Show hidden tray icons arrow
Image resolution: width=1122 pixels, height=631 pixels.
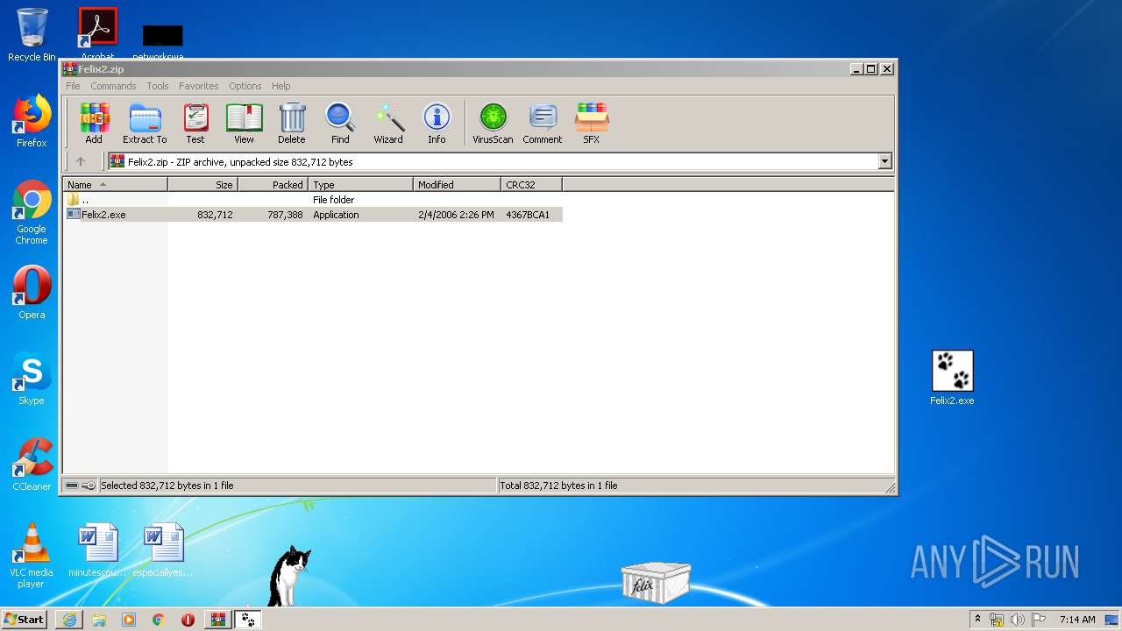[977, 620]
